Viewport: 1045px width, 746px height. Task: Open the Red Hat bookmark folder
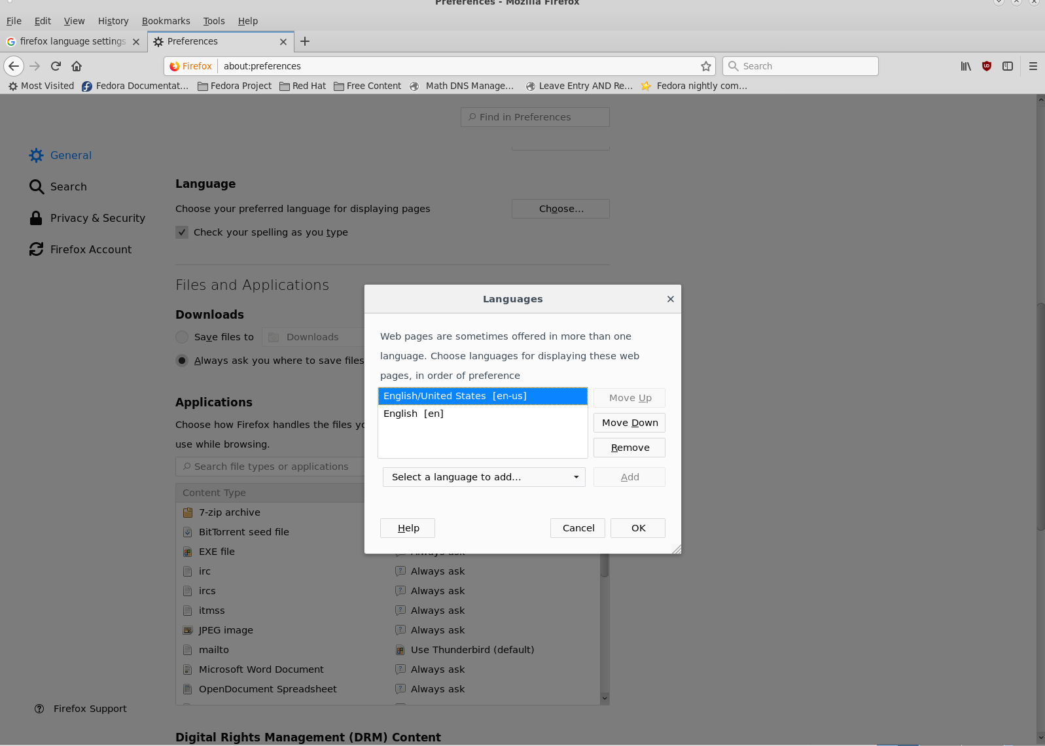pos(302,86)
